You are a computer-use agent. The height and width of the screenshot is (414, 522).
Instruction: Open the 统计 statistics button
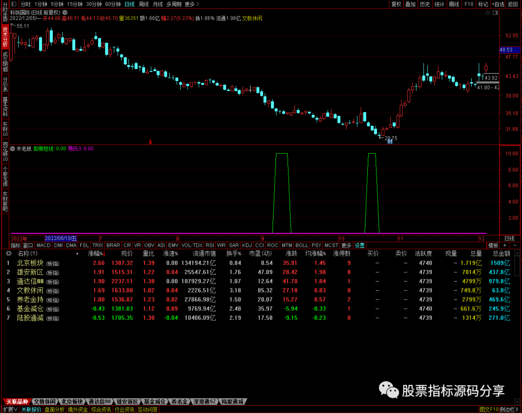439,4
